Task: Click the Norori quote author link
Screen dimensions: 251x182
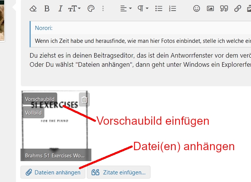Action: 44,28
